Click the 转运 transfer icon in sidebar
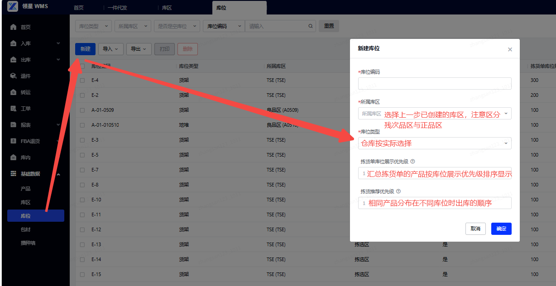556x286 pixels. [13, 92]
